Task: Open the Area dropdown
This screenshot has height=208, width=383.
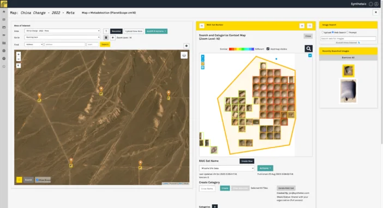Action: coord(62,31)
